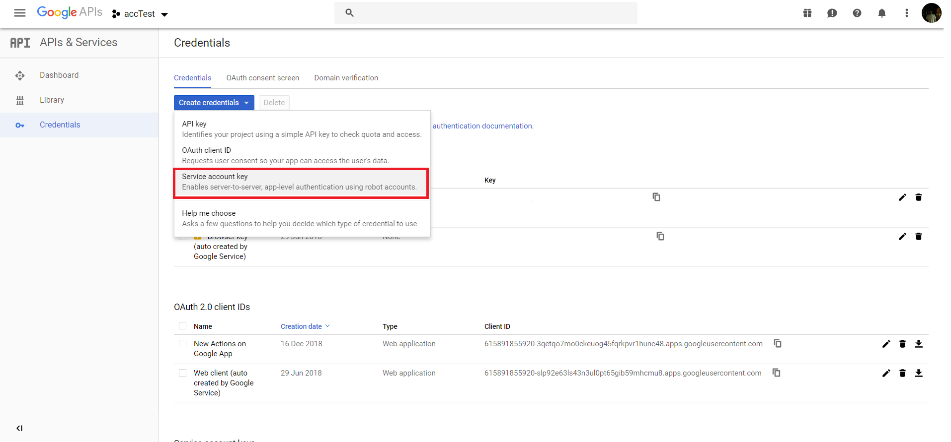The width and height of the screenshot is (951, 442).
Task: Click the Client ID column header
Action: [497, 326]
